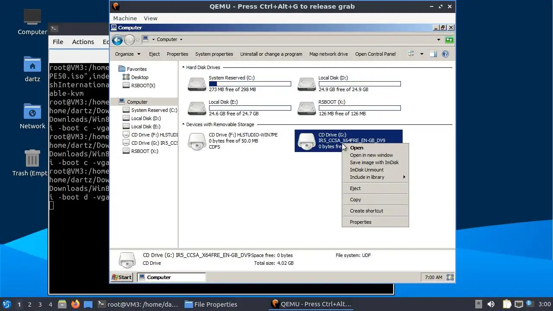The width and height of the screenshot is (553, 311).
Task: Select CD Drive (F:) HLSTUDIO-WIN7PE icon
Action: (x=197, y=141)
